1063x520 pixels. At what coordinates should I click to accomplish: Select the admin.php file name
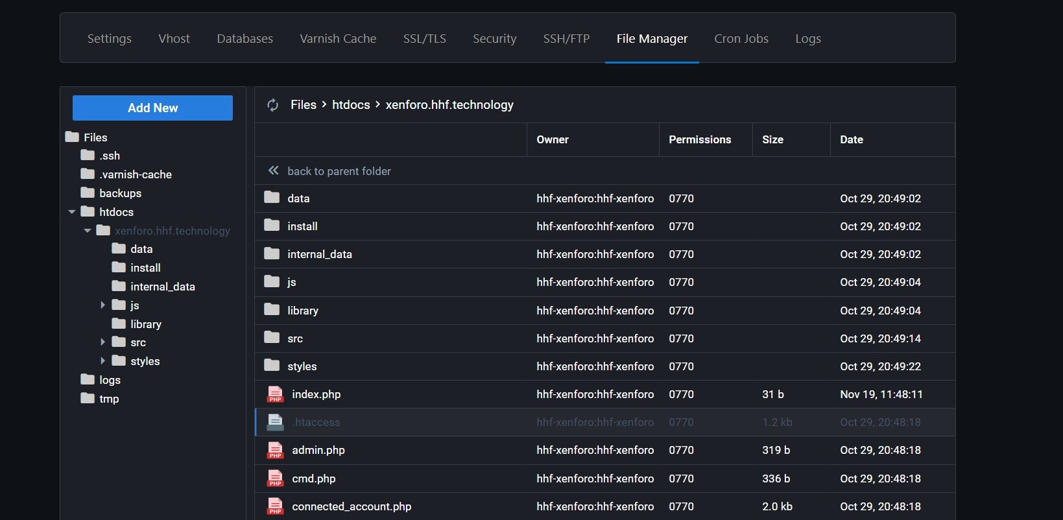318,450
